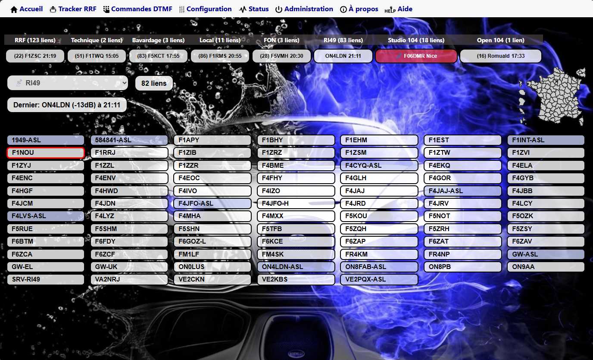
Task: Click the Tracker RRF icon
Action: coord(53,9)
